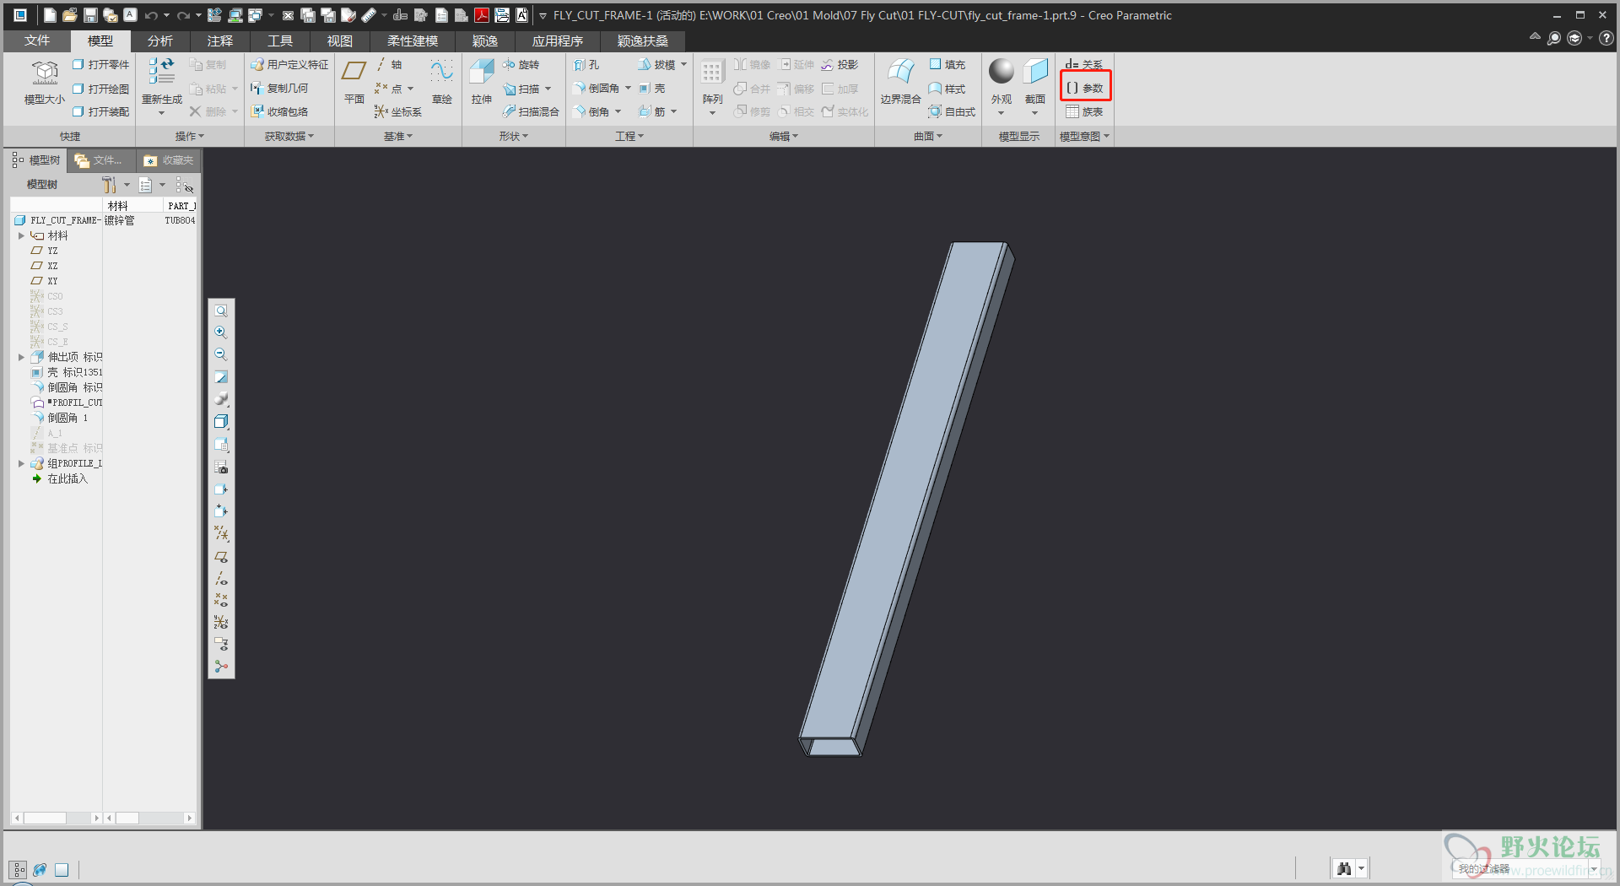
Task: Click the refit view magnifier icon
Action: coord(220,311)
